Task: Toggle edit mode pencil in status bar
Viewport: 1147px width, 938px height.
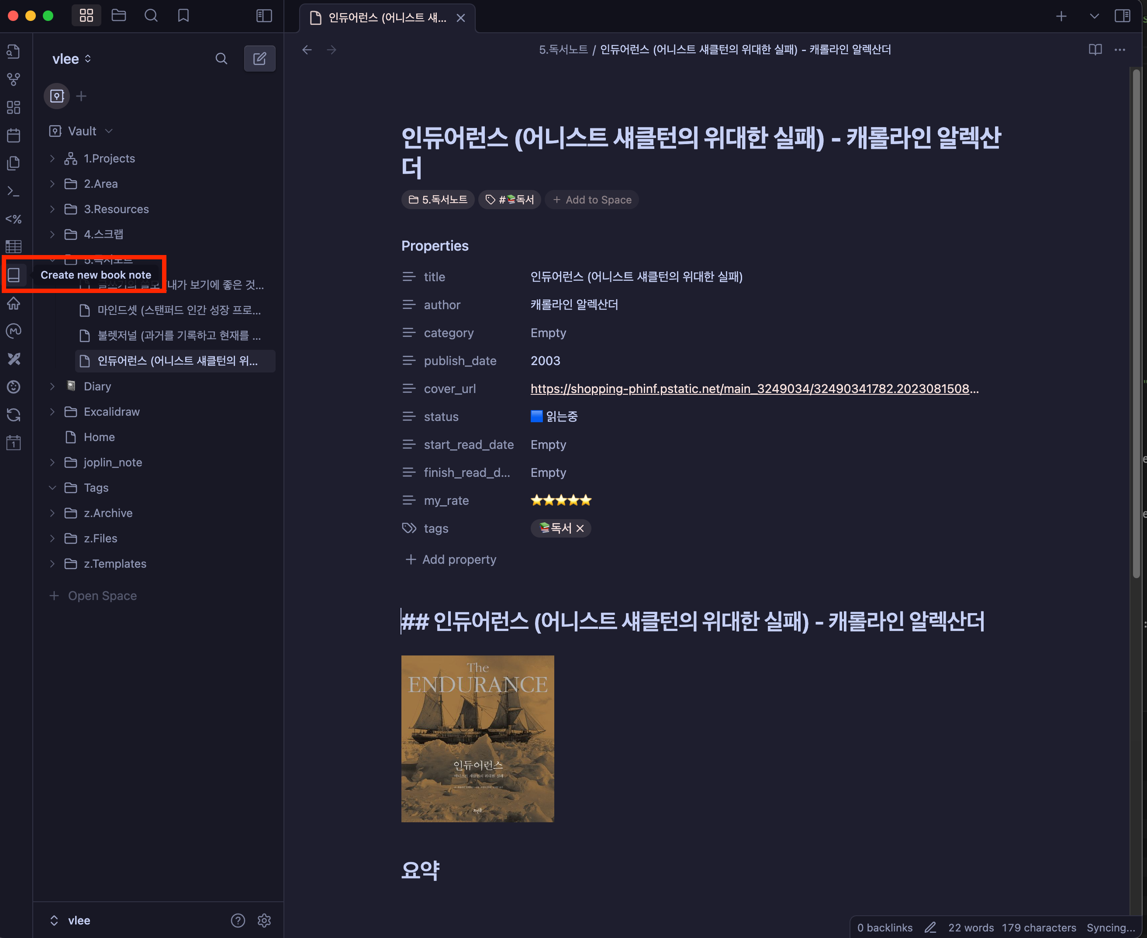Action: 930,927
